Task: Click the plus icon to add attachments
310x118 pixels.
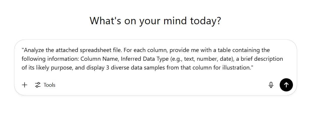Action: [25, 85]
